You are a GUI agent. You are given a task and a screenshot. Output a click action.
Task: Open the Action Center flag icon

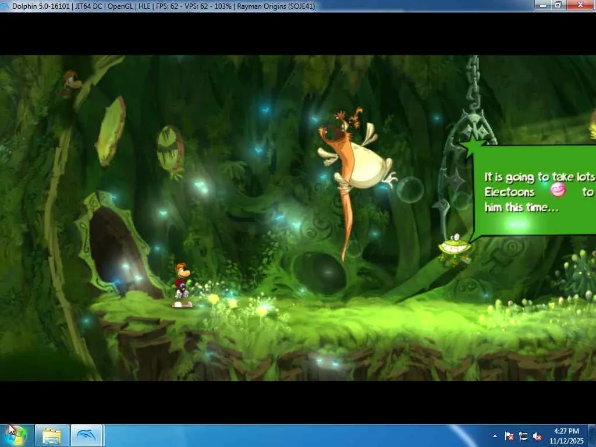pos(509,436)
